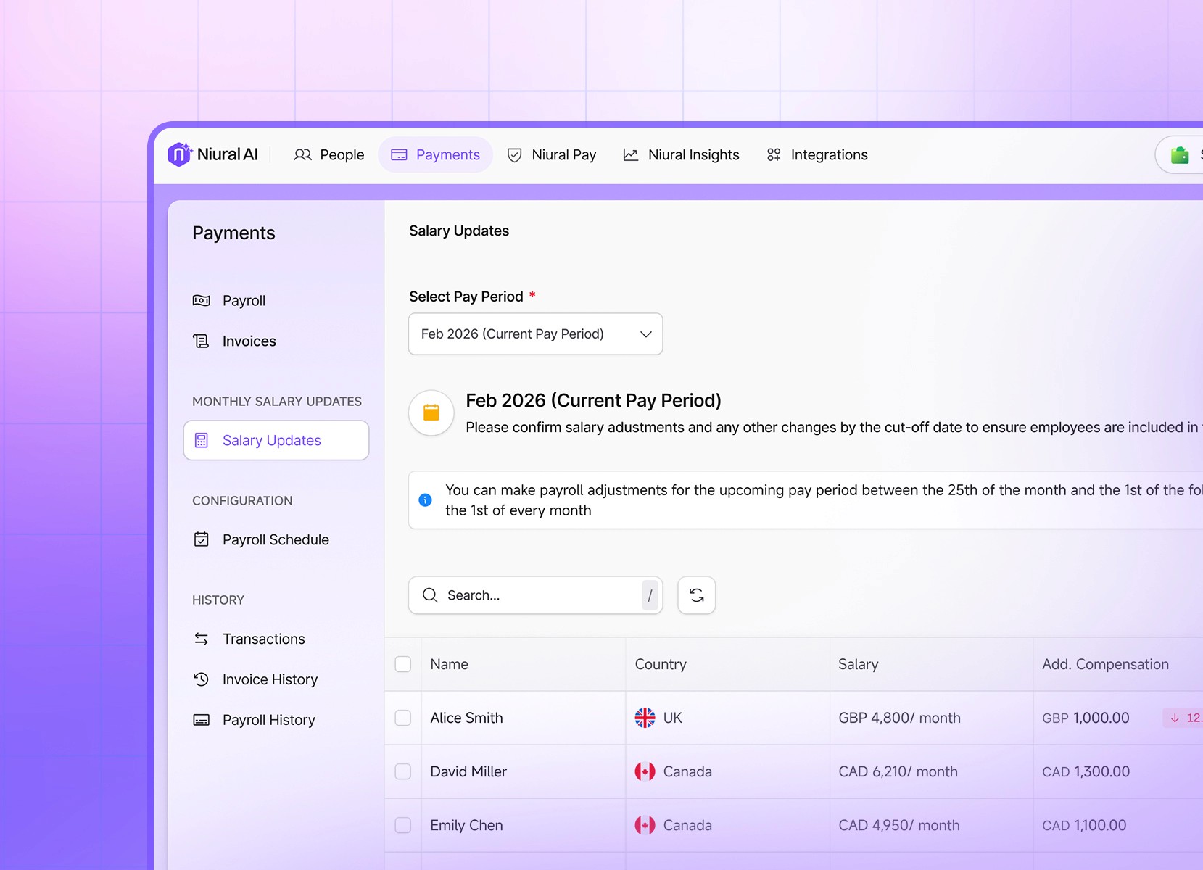Click the compensation CAD 1,300.00
1203x870 pixels.
click(x=1086, y=771)
